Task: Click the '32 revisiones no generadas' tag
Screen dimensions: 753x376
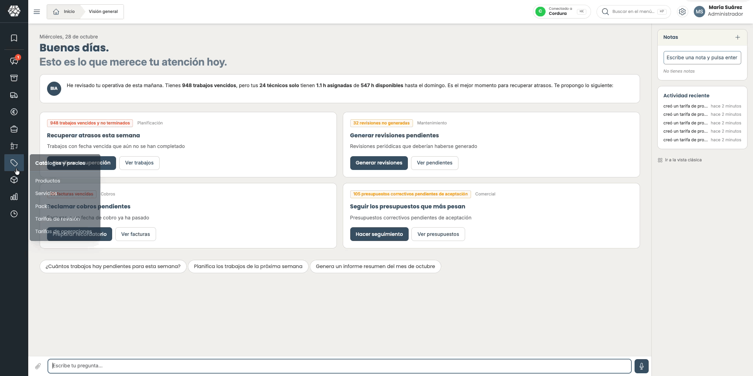Action: (x=381, y=123)
